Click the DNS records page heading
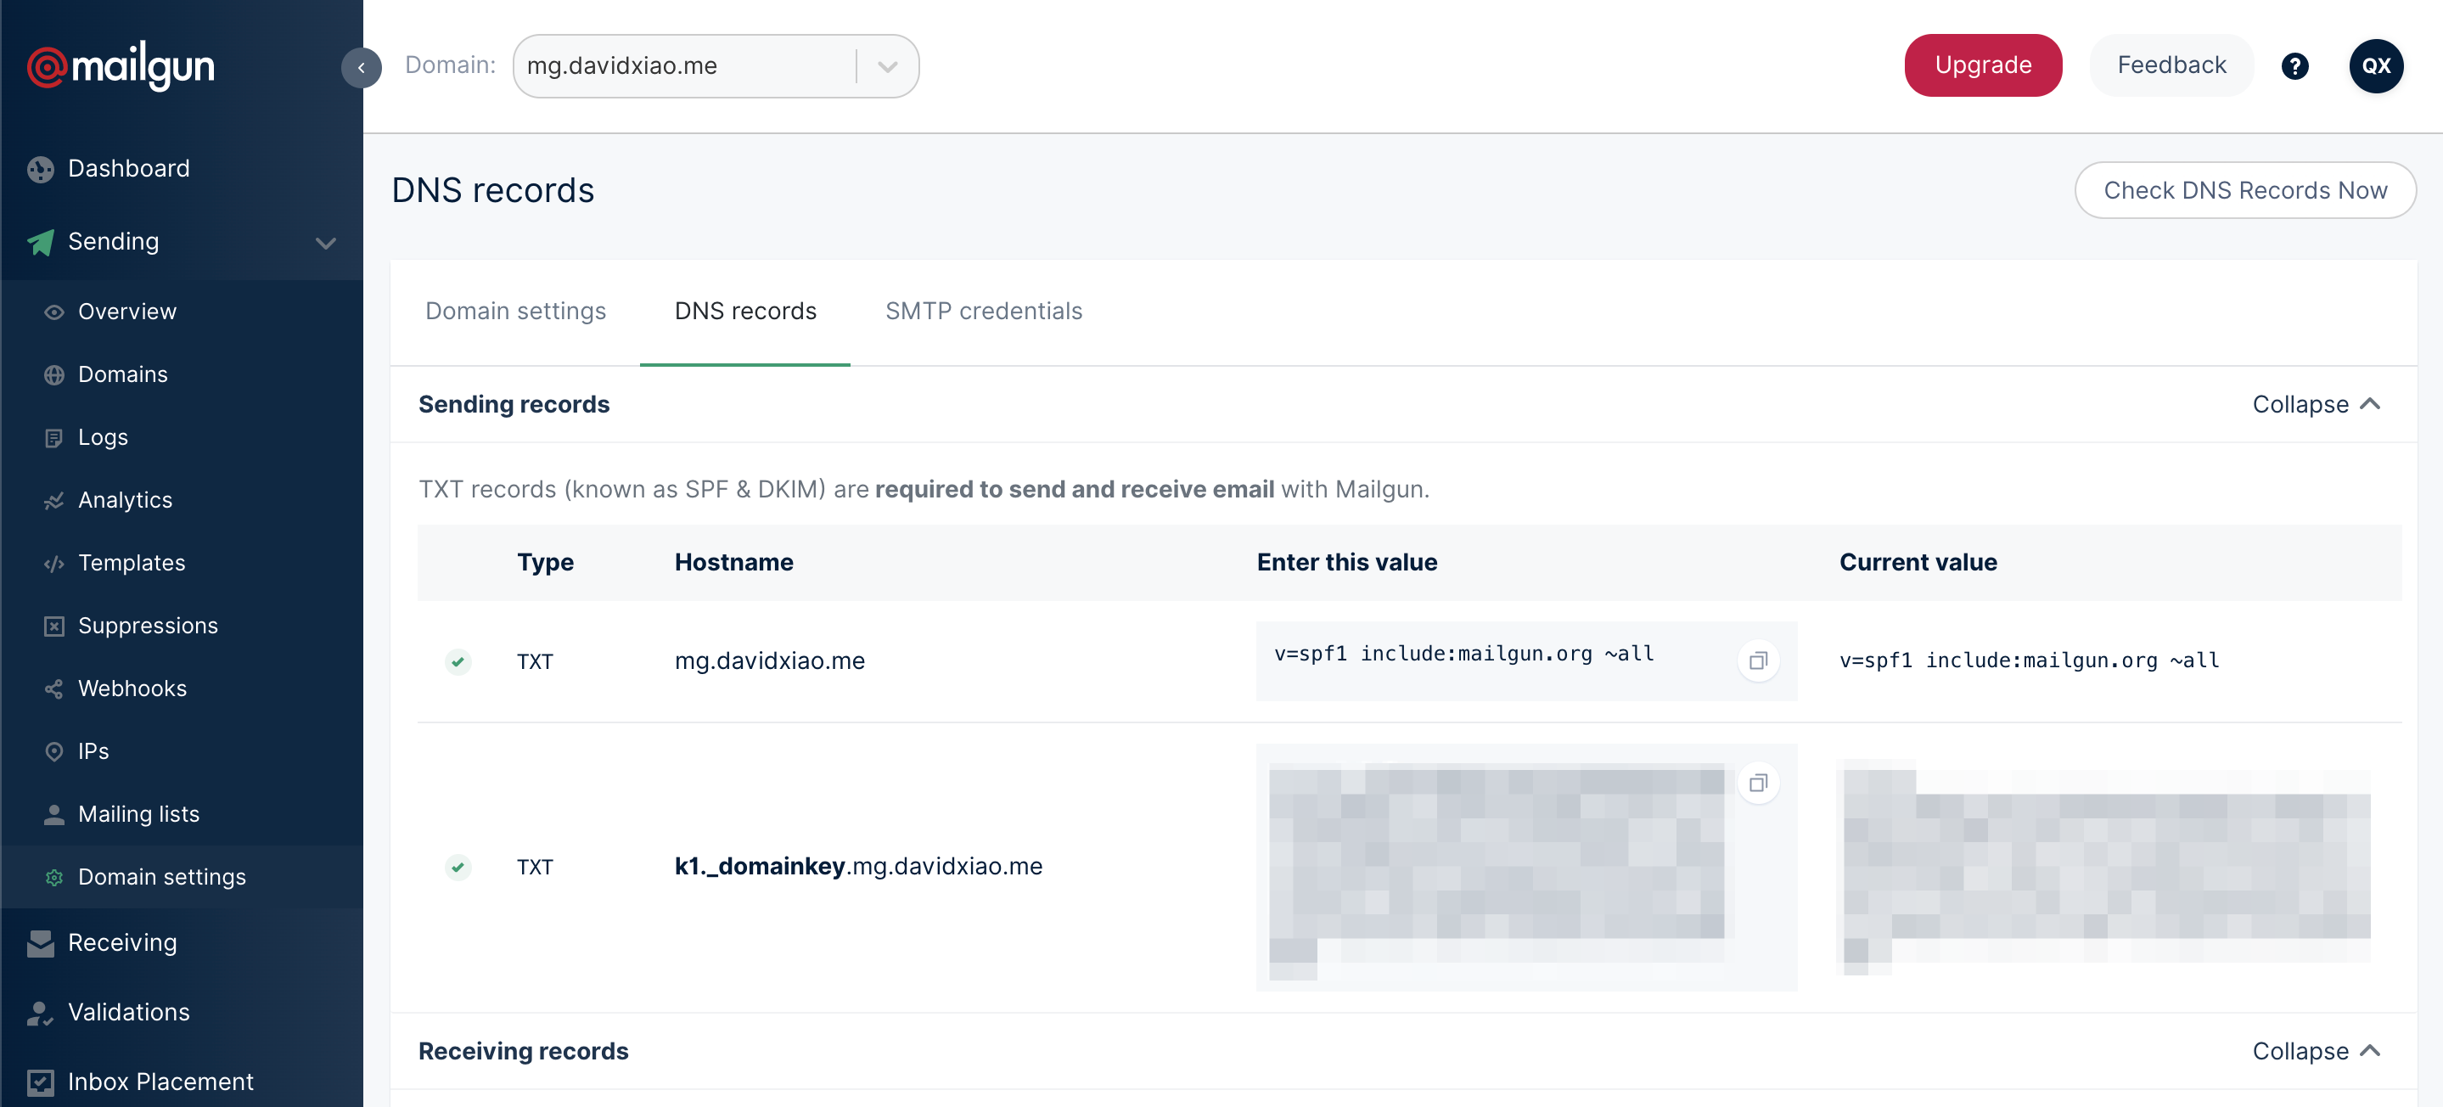The height and width of the screenshot is (1107, 2443). 493,191
